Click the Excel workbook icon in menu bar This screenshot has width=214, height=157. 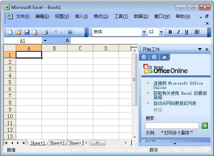(10, 16)
